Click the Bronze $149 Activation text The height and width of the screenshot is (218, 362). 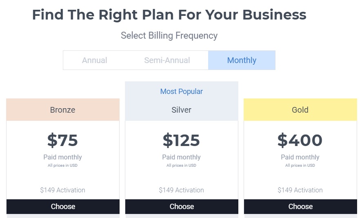tap(63, 190)
